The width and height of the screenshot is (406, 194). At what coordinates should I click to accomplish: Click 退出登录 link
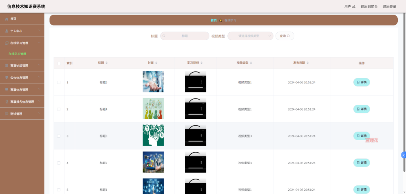[389, 7]
